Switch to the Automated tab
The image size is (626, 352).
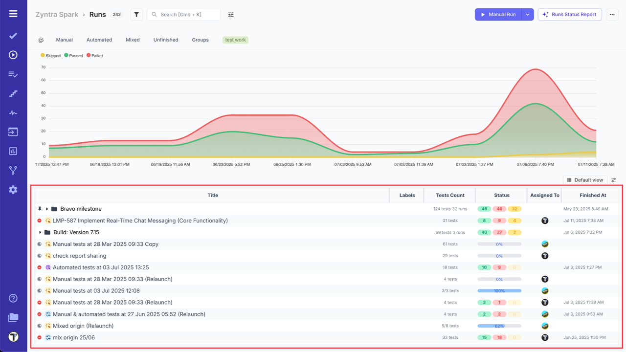[x=99, y=40]
